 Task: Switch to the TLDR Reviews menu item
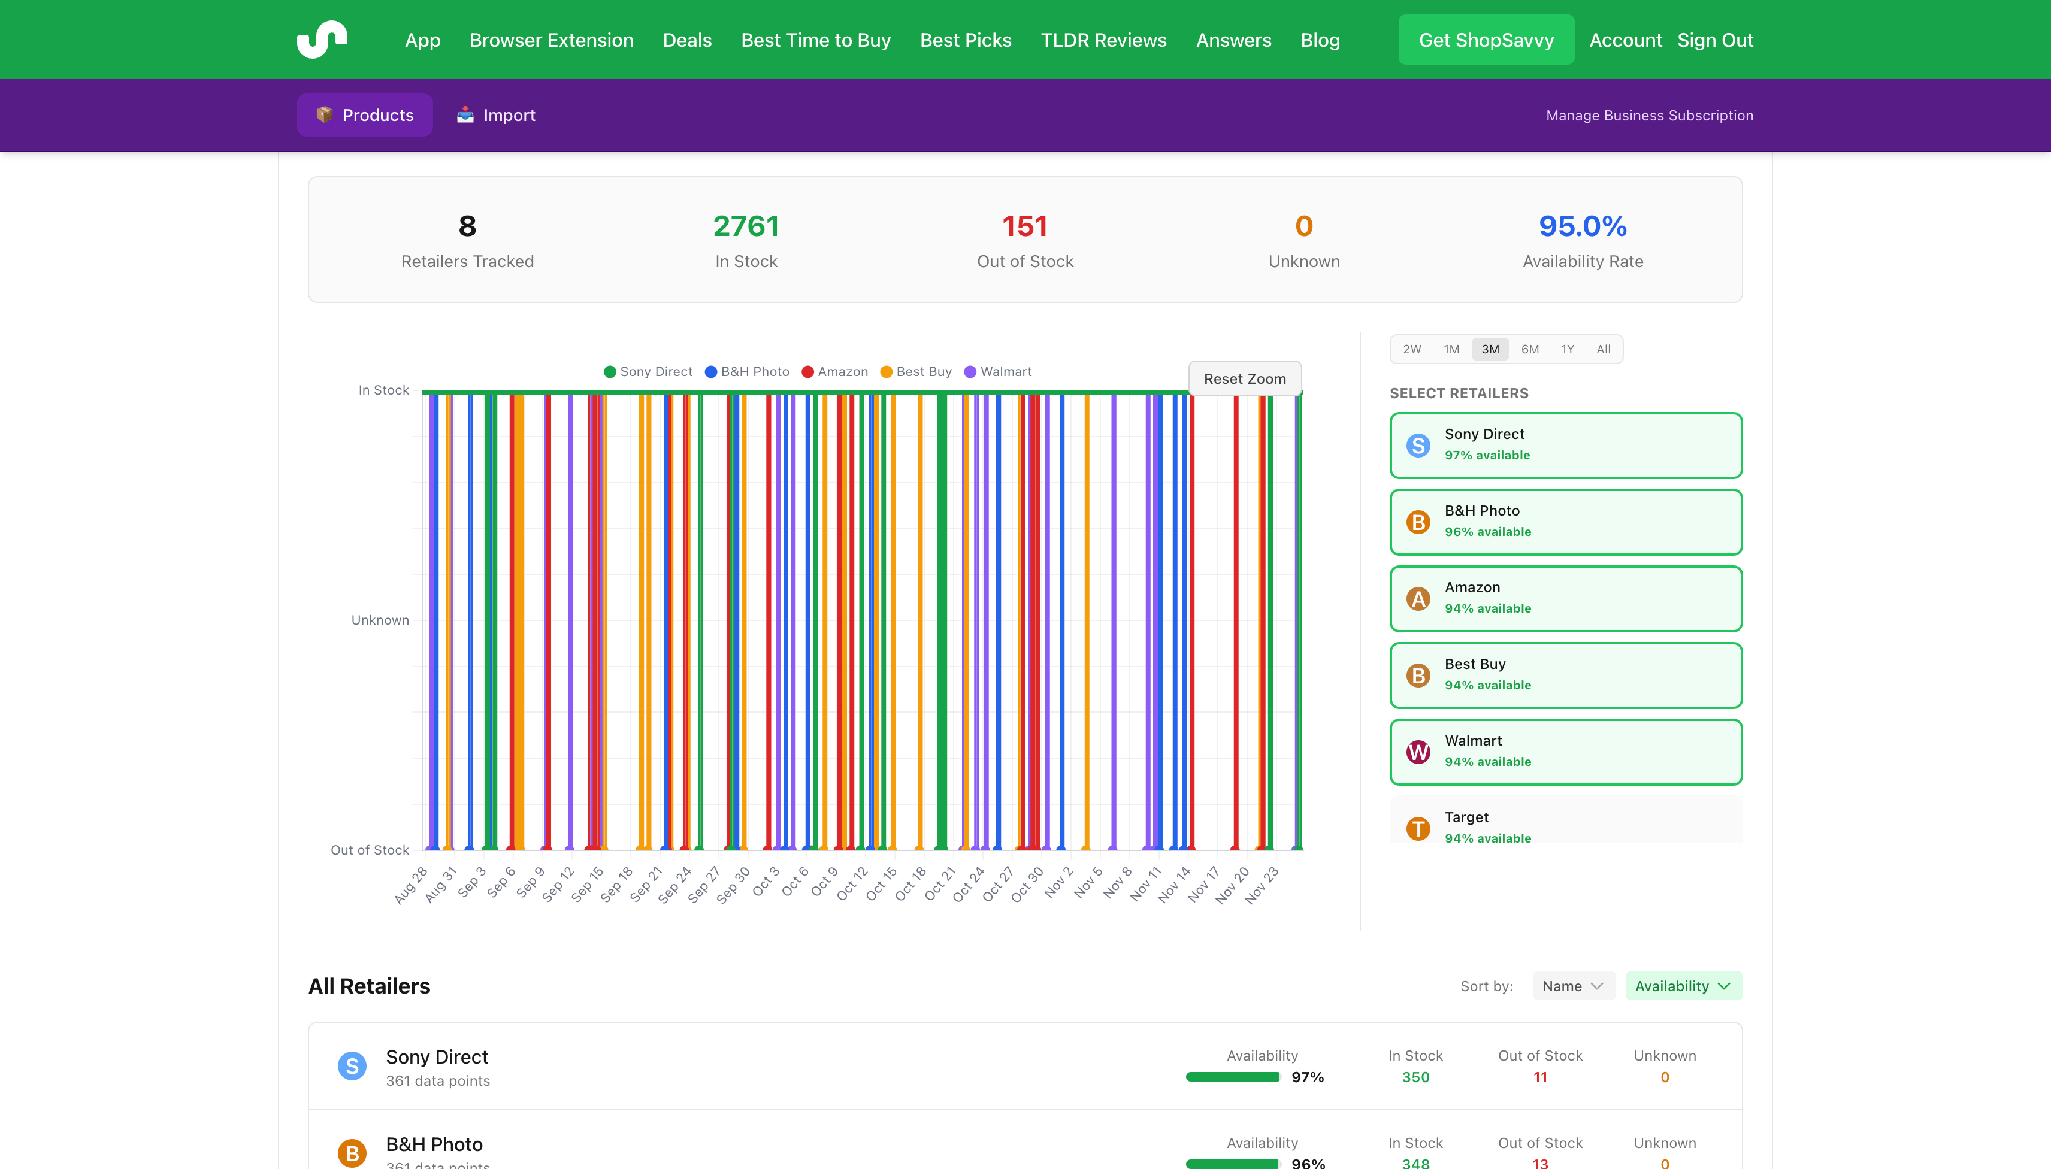pyautogui.click(x=1103, y=40)
